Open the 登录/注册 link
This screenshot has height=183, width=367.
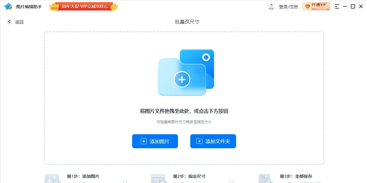(x=288, y=7)
